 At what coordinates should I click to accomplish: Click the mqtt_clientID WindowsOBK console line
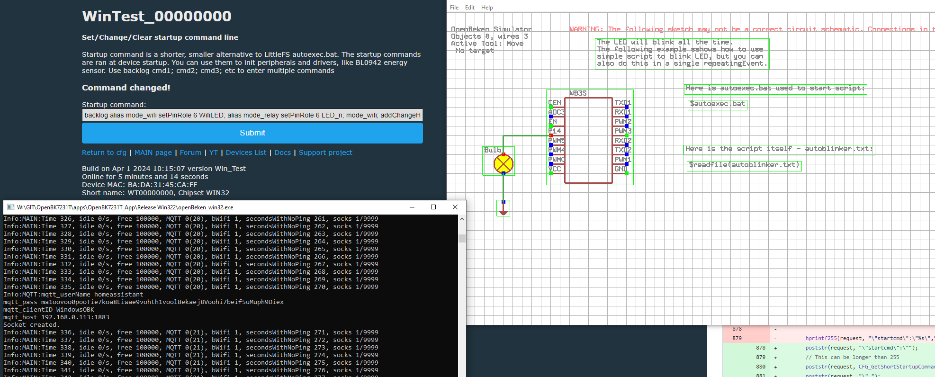pyautogui.click(x=49, y=310)
